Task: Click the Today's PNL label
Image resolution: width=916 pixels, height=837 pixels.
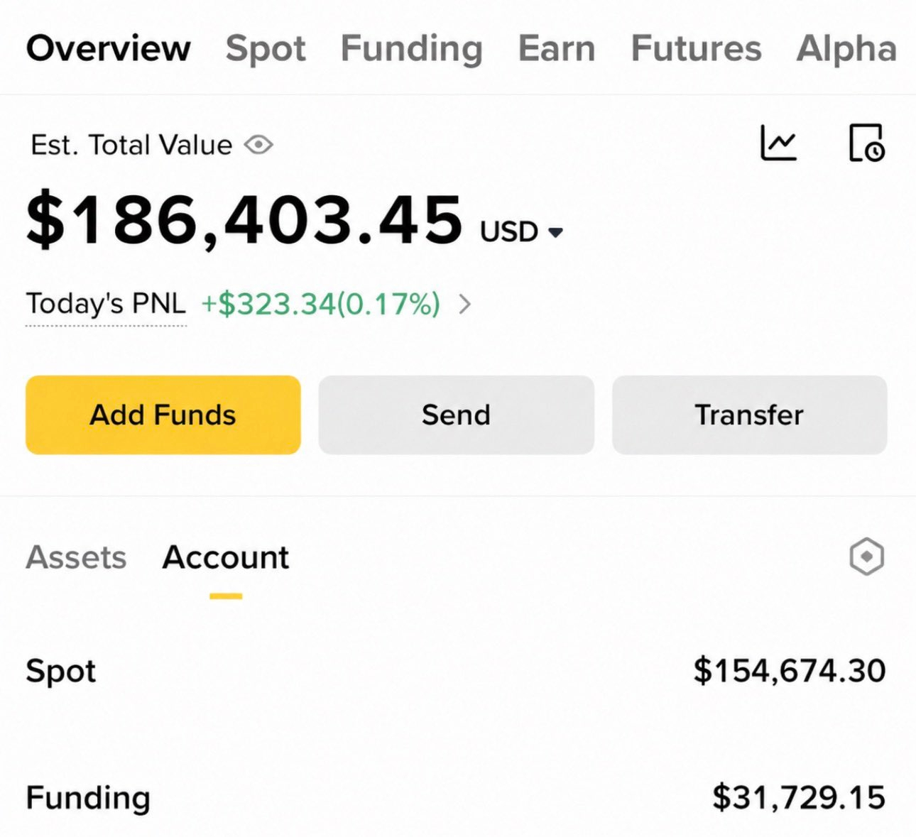Action: (106, 304)
